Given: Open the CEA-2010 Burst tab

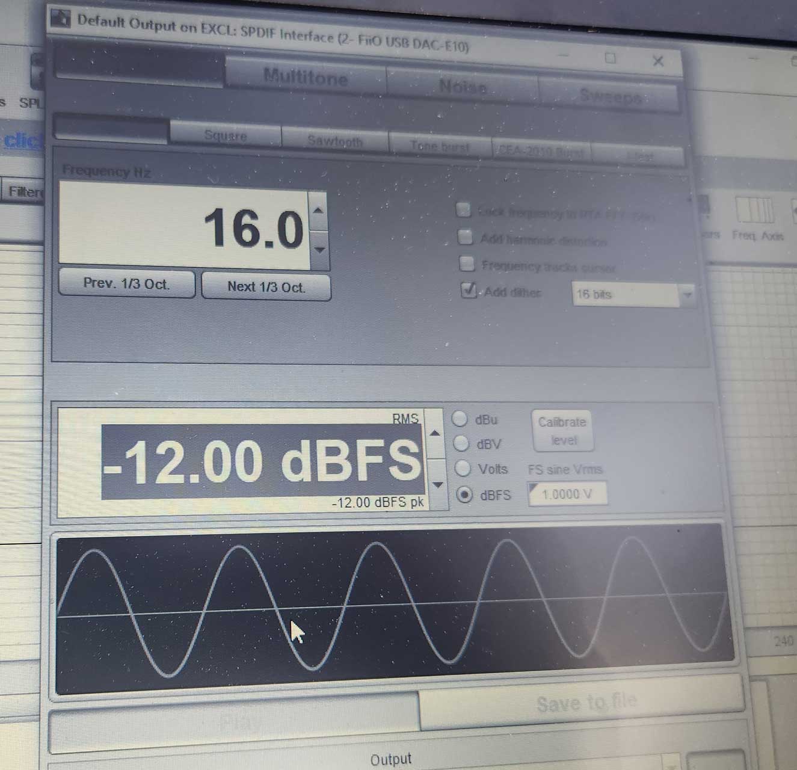Looking at the screenshot, I should tap(541, 152).
